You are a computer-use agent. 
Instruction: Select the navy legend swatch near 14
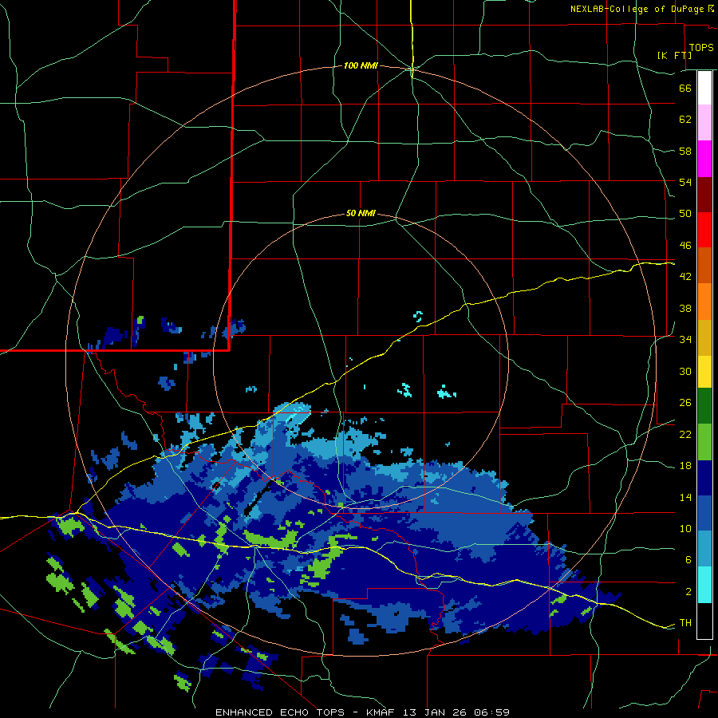(704, 478)
